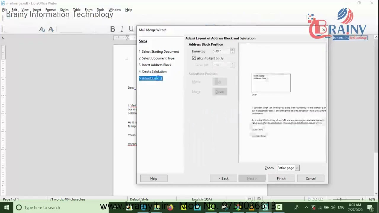The image size is (379, 213).
Task: Open the Form menu
Action: click(89, 10)
